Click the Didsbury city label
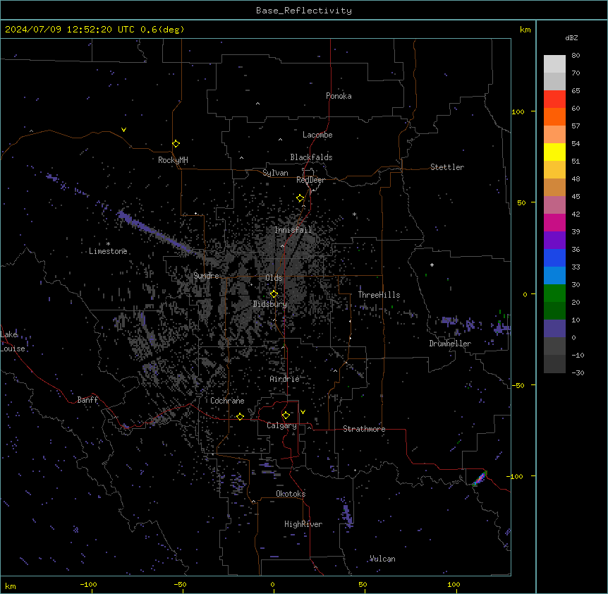The image size is (608, 594). [x=270, y=304]
